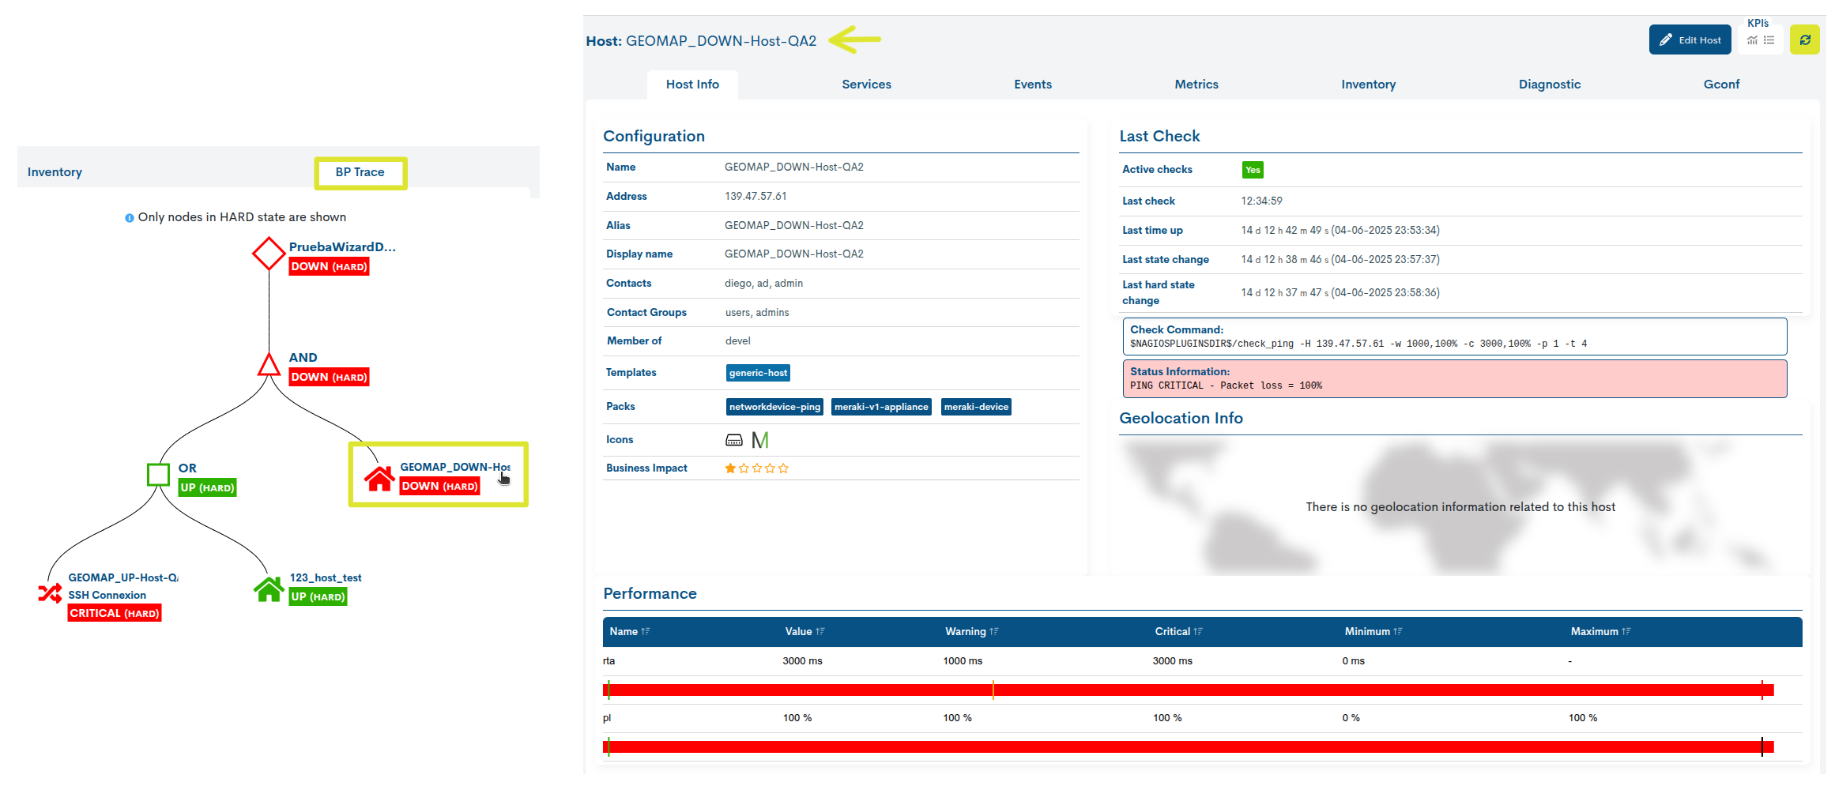The width and height of the screenshot is (1835, 786).
Task: Click the first filled Business Impact star
Action: click(730, 468)
